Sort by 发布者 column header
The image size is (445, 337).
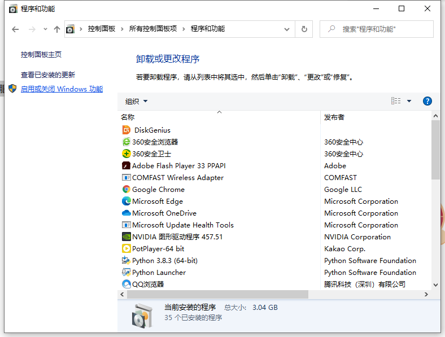[x=334, y=117]
